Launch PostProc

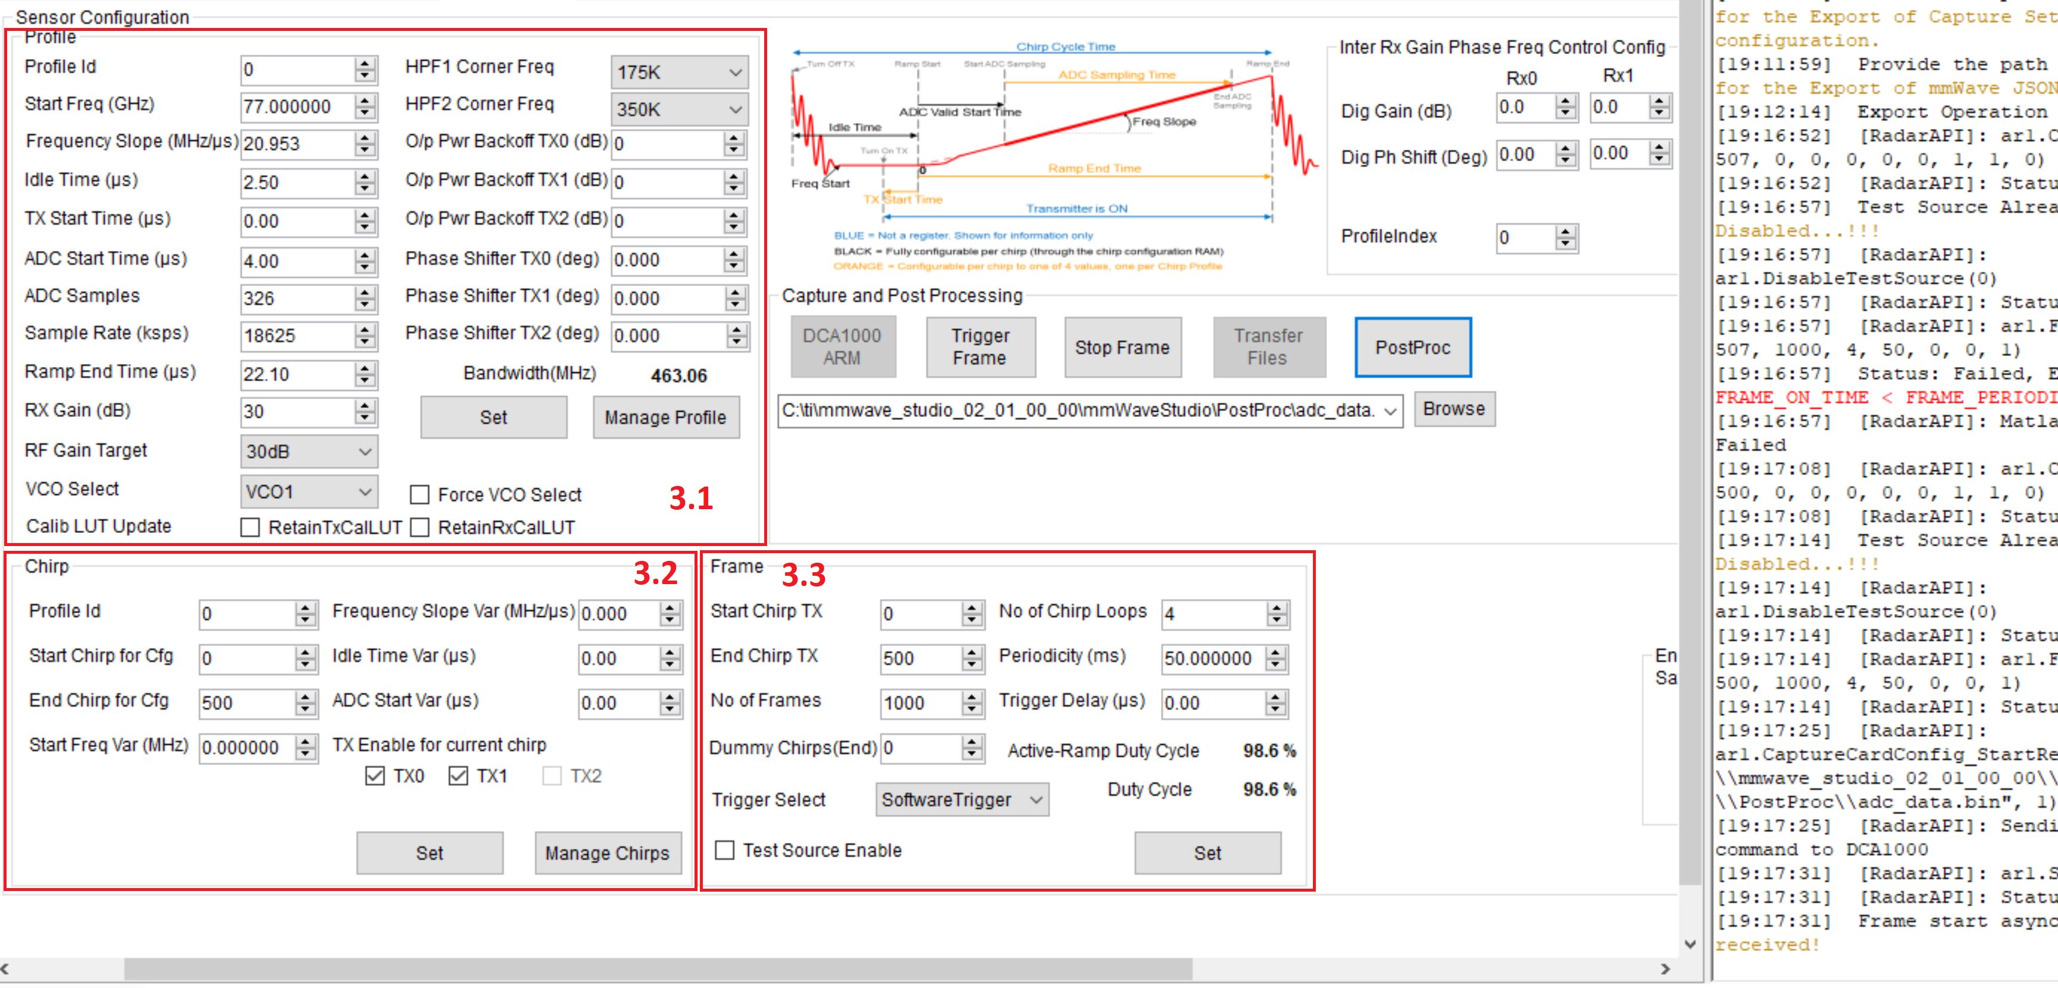click(x=1412, y=347)
